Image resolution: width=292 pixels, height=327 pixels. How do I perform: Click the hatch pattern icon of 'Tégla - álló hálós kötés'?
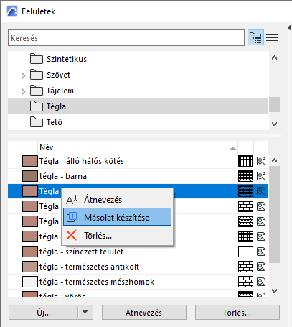[x=245, y=161]
